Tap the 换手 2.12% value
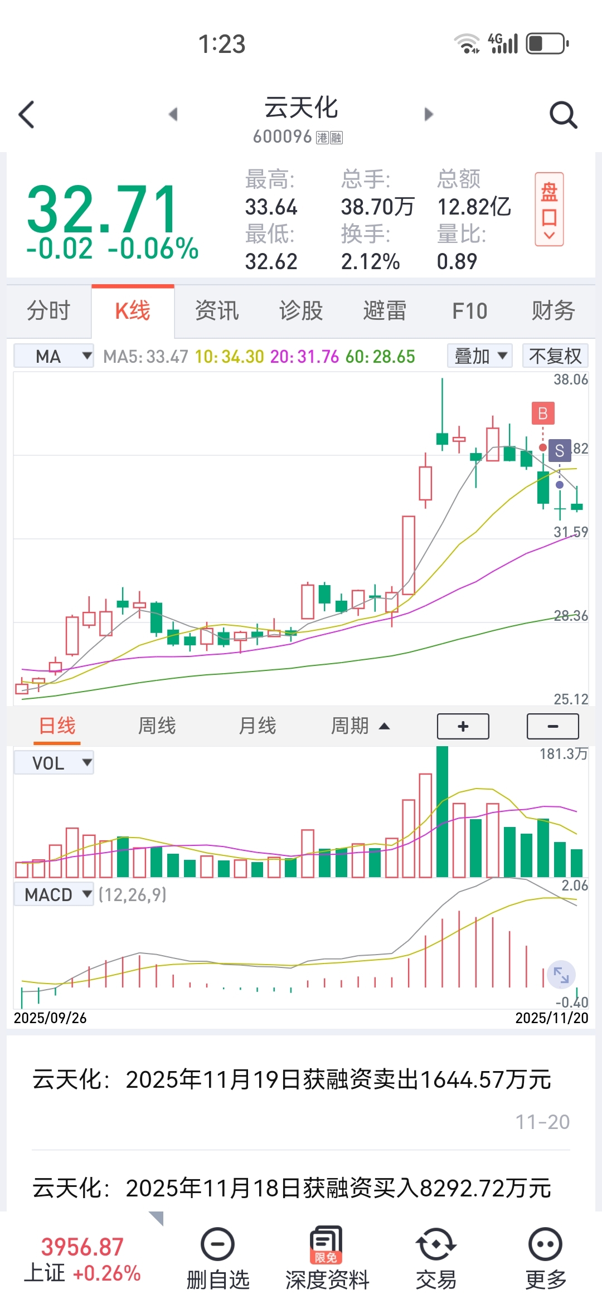 point(370,261)
